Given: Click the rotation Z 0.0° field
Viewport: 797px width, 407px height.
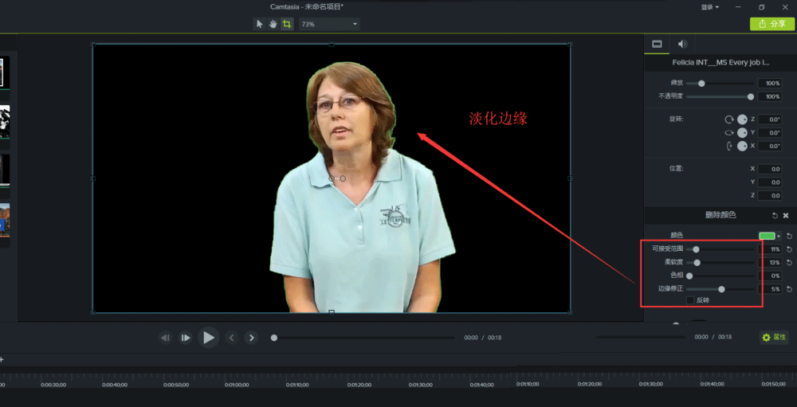Looking at the screenshot, I should pyautogui.click(x=770, y=119).
